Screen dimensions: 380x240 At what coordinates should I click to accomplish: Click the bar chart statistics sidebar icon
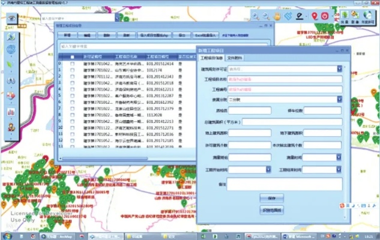coord(10,112)
